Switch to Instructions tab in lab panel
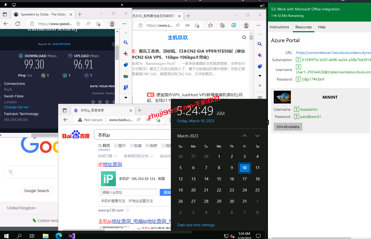Viewport: 371px width, 239px height. coord(279,27)
